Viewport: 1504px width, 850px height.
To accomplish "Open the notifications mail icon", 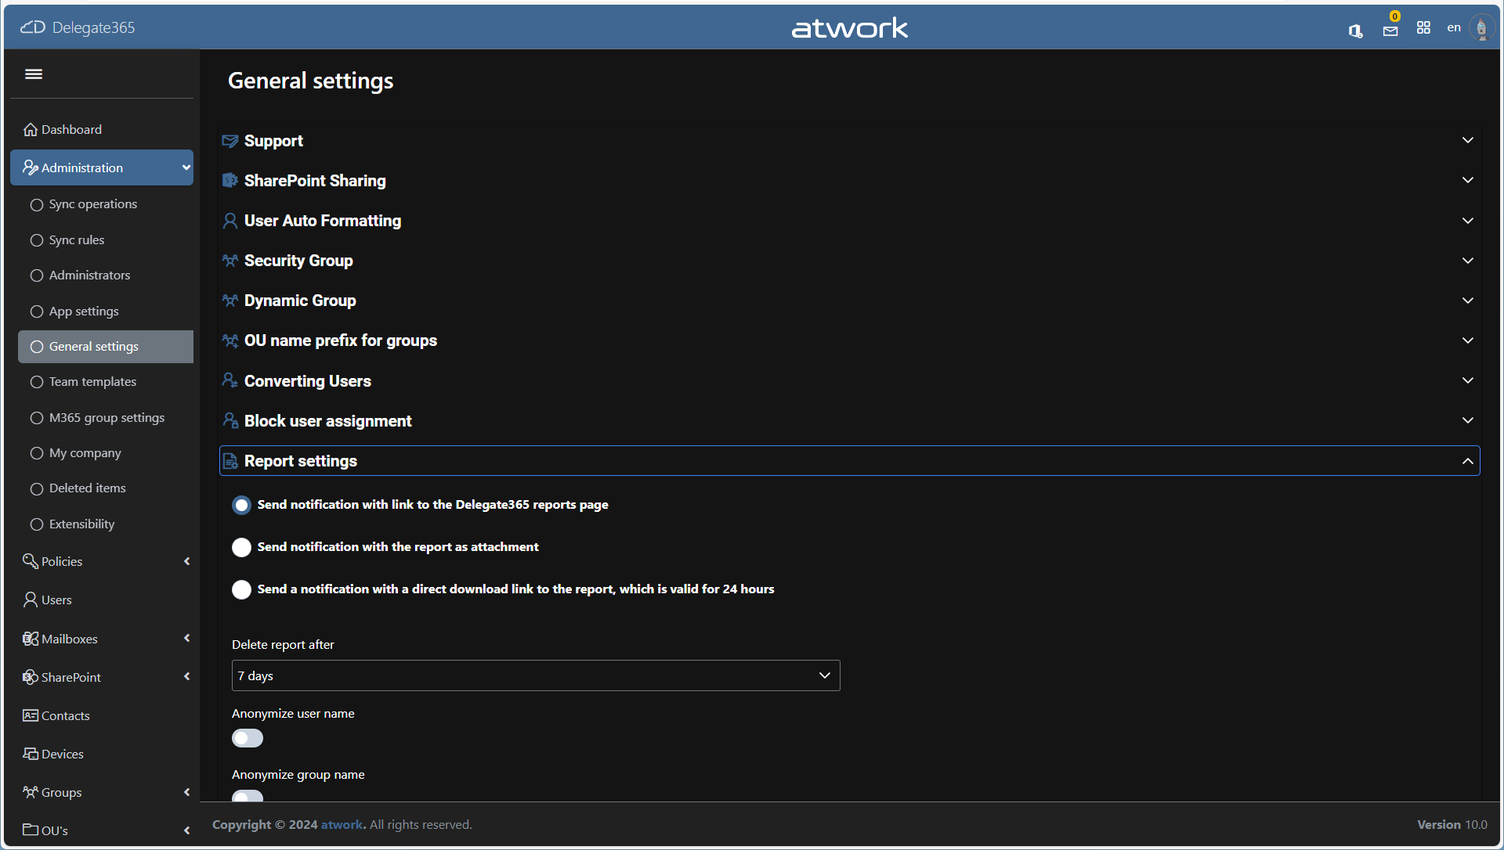I will [1390, 31].
